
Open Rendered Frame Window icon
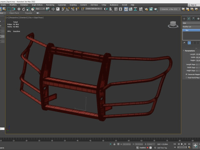151,9
